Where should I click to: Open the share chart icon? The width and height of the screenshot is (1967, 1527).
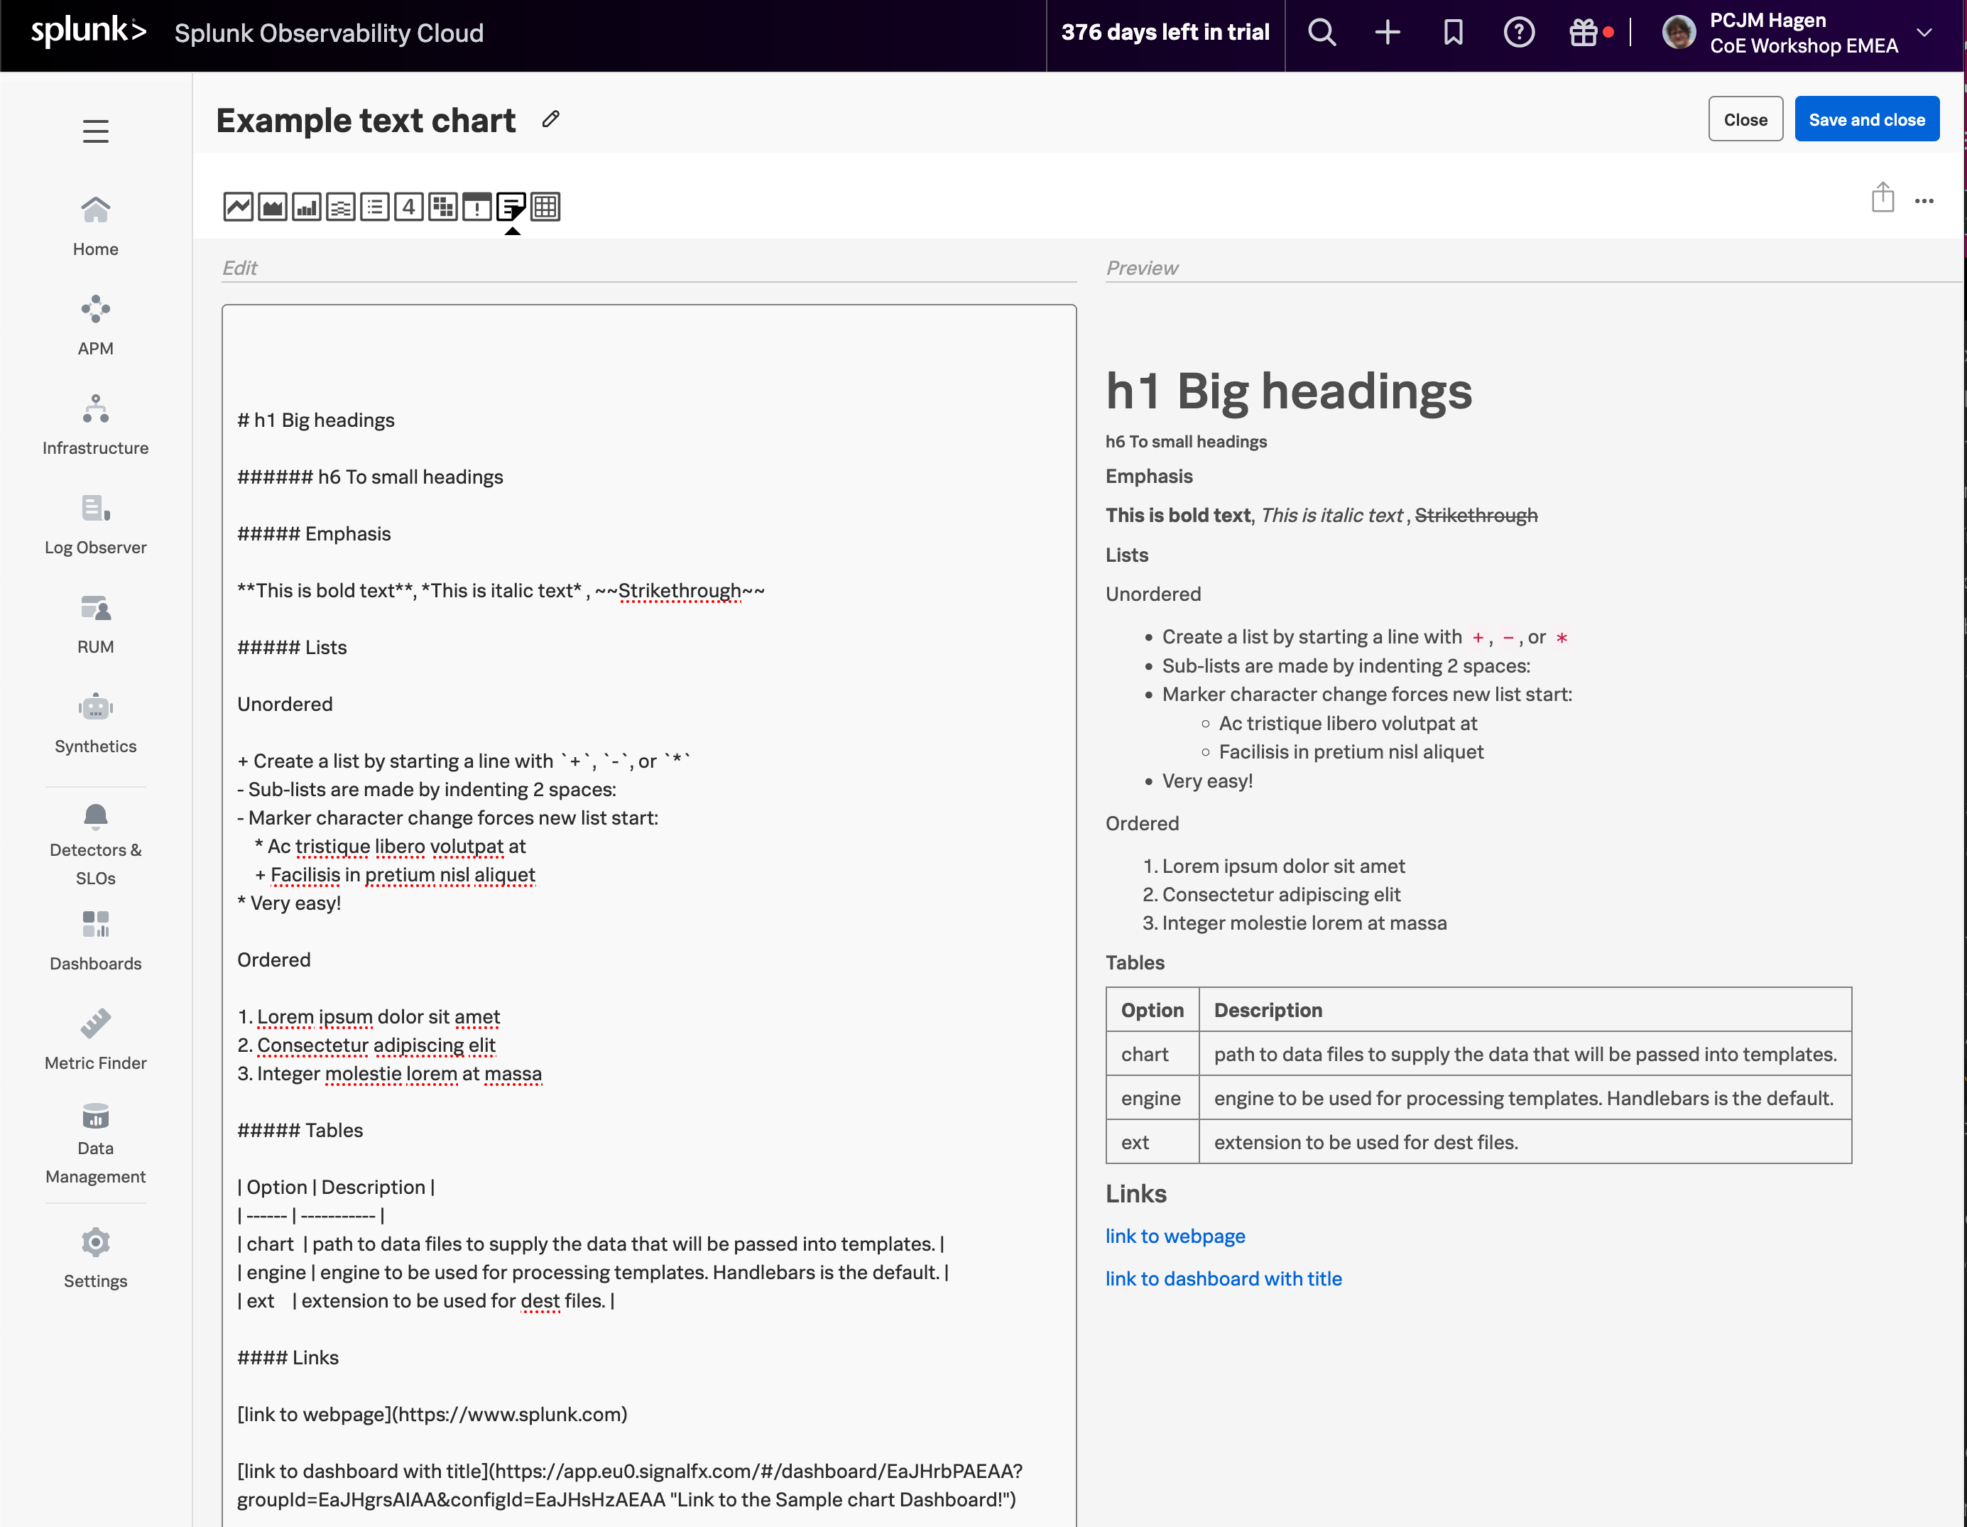pos(1882,198)
